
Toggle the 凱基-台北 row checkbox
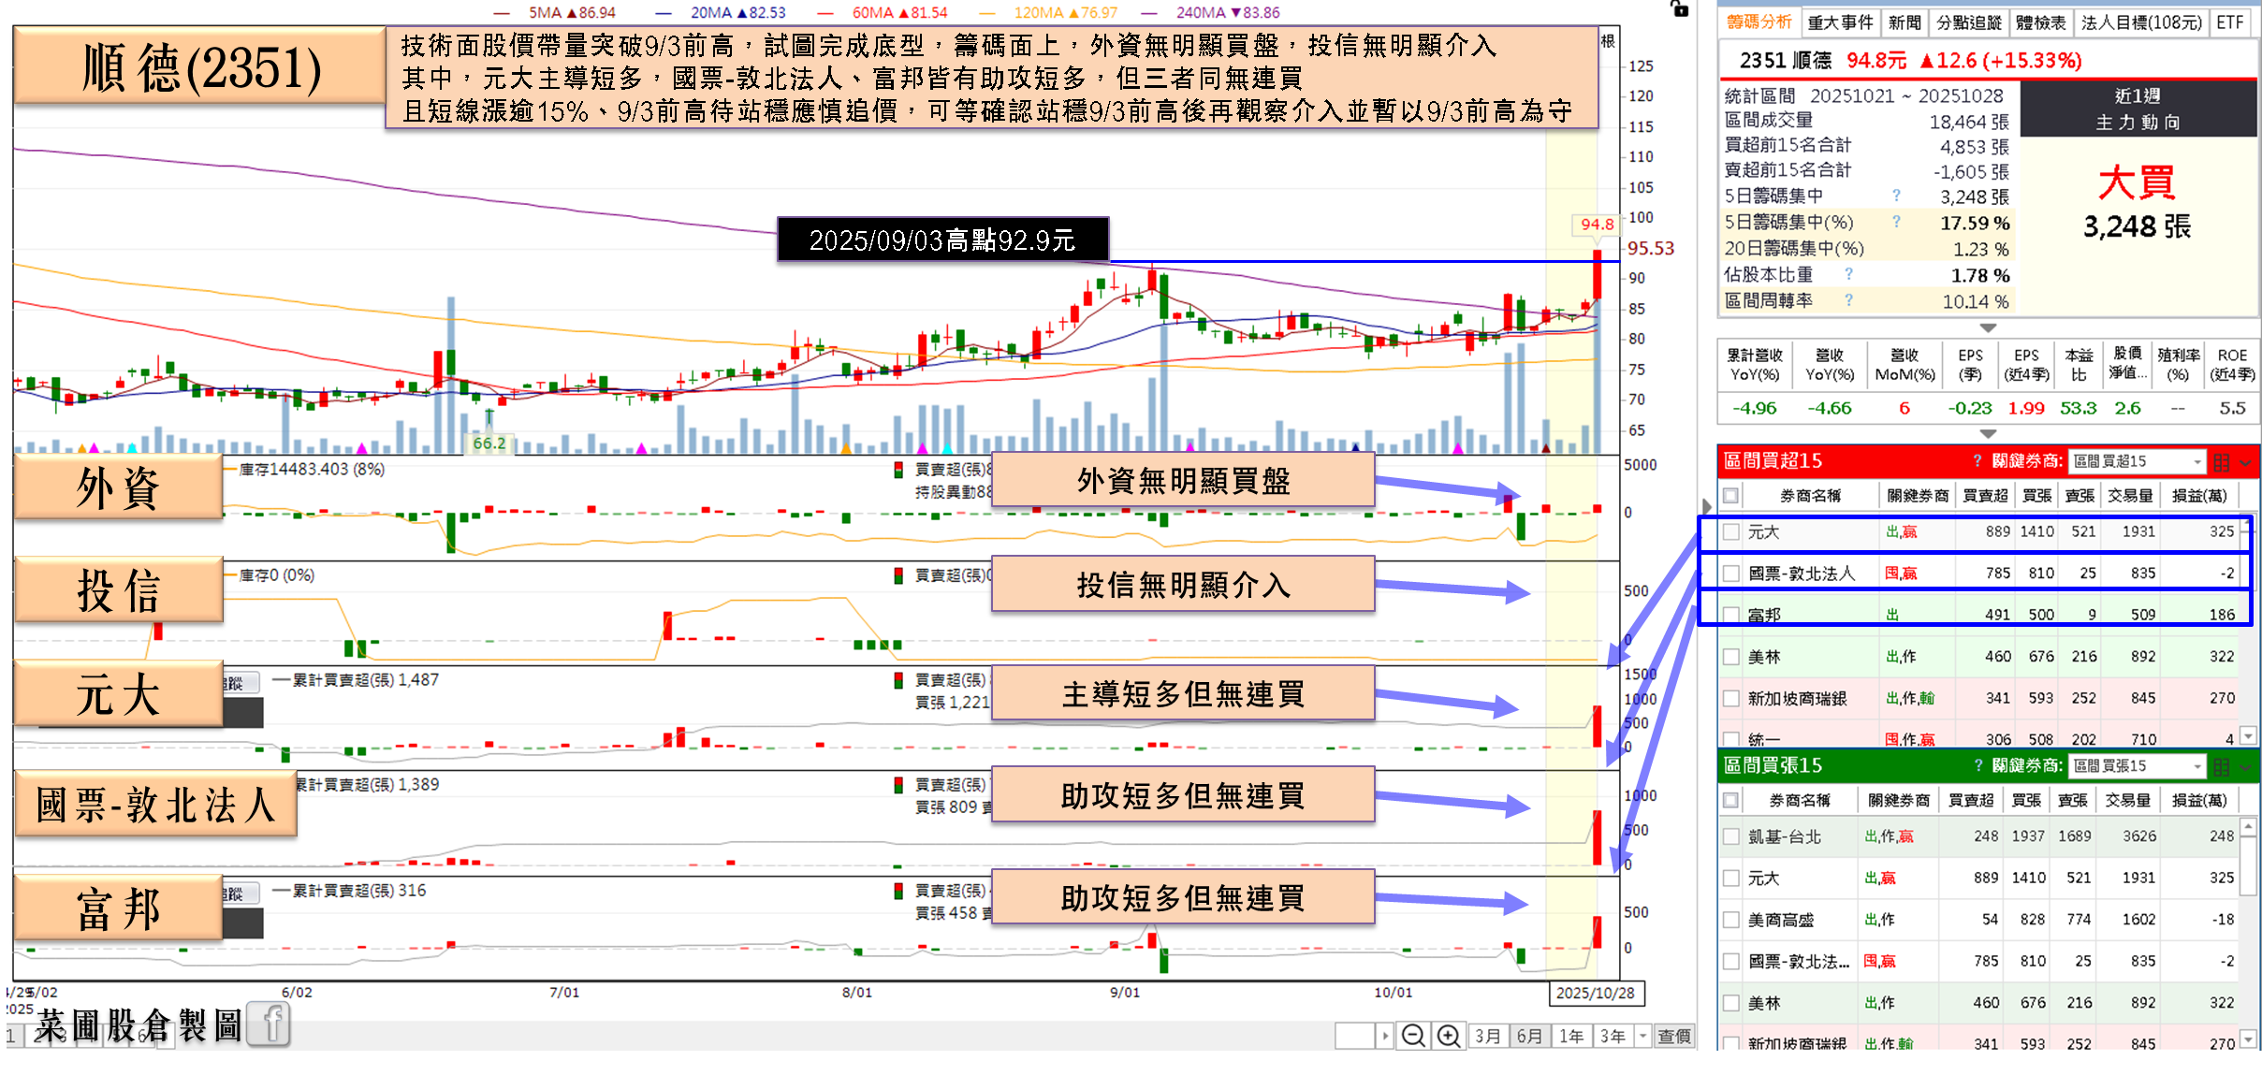coord(1731,836)
